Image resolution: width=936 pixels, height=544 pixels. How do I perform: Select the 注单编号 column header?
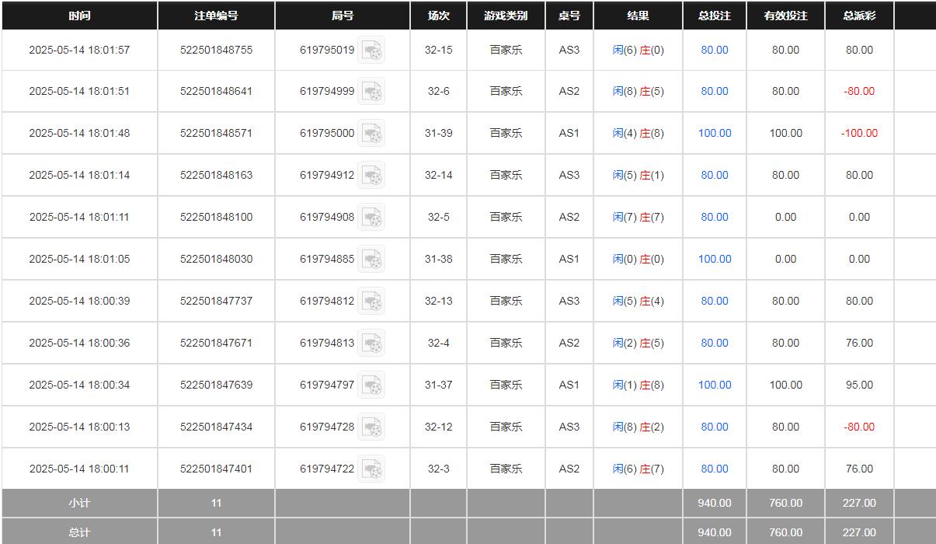click(x=216, y=16)
